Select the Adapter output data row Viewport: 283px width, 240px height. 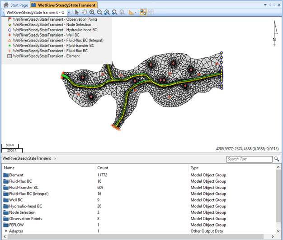pyautogui.click(x=139, y=231)
